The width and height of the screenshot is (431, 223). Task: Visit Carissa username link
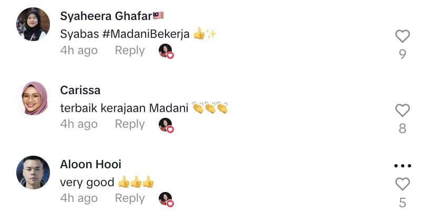point(80,90)
